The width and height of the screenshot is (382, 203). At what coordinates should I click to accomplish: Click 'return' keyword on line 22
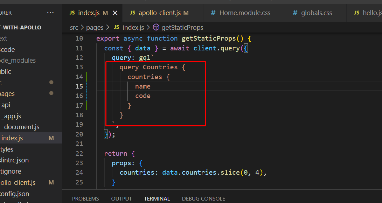click(x=116, y=154)
